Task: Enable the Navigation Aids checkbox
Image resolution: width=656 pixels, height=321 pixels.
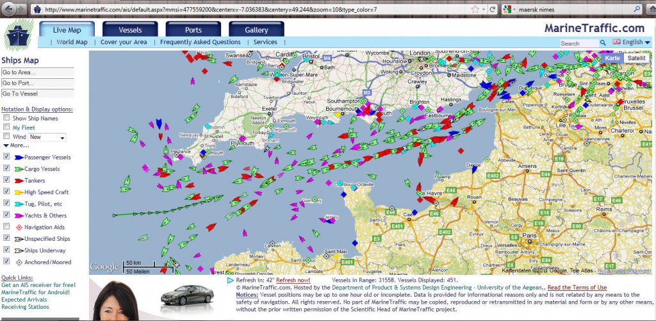Action: click(x=6, y=226)
